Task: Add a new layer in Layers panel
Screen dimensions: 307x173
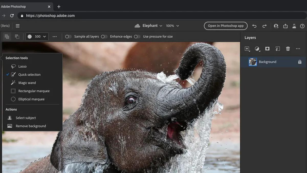Action: [247, 49]
